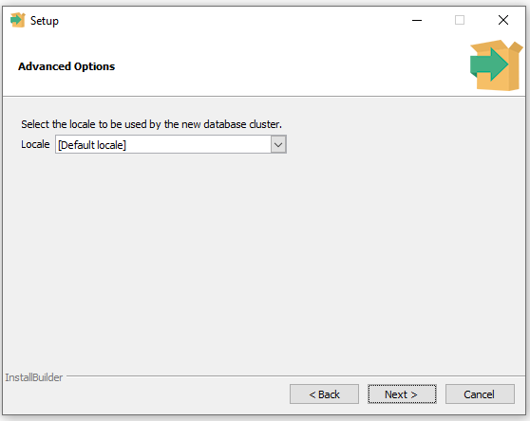Click the InstallBuilder label
The height and width of the screenshot is (421, 530).
click(x=34, y=377)
